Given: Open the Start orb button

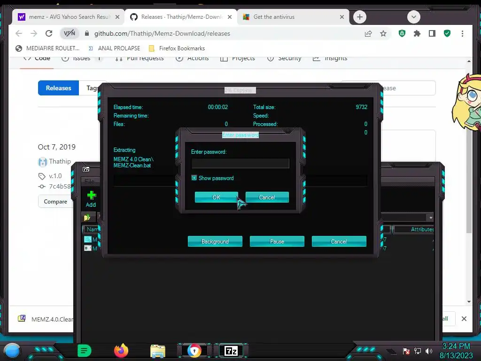Looking at the screenshot, I should coord(12,351).
